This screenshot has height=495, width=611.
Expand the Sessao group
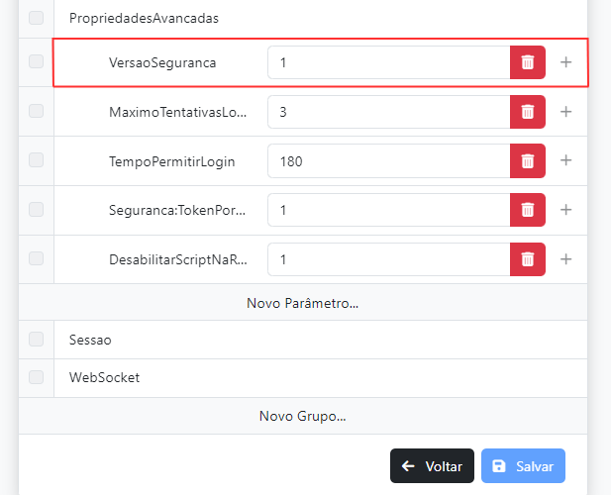coord(90,340)
